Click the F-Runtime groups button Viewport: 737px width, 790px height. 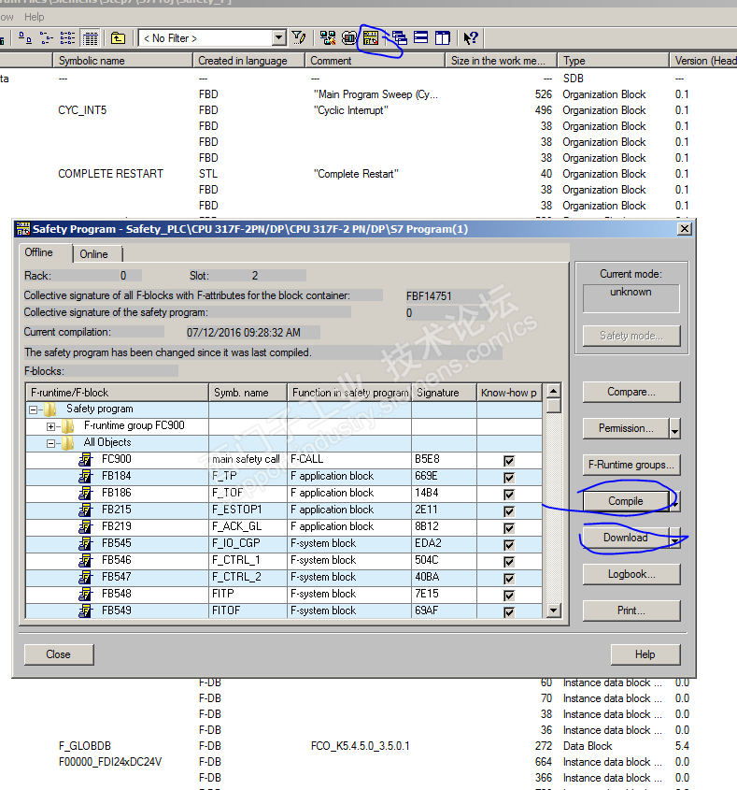coord(631,465)
